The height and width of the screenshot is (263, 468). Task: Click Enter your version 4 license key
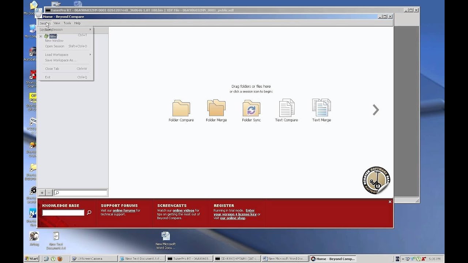pos(234,212)
